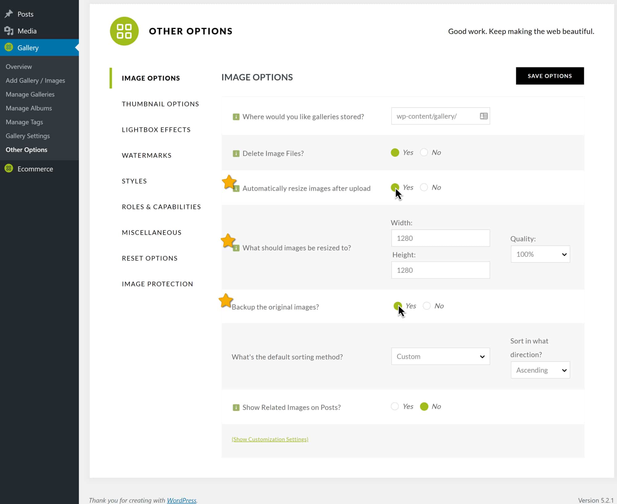Click info icon beside Delete Image Files
Viewport: 617px width, 504px height.
(x=236, y=153)
